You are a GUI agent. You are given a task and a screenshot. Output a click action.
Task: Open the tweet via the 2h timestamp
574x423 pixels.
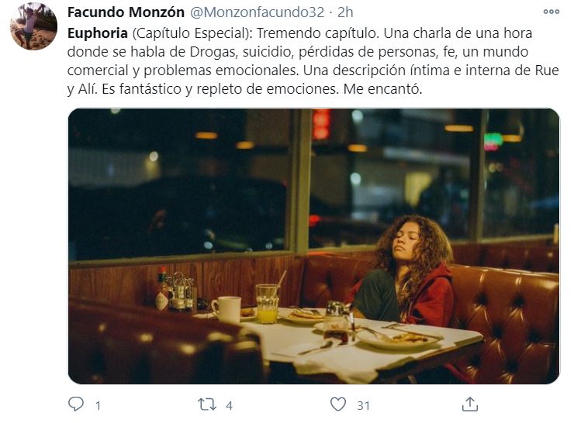(345, 12)
